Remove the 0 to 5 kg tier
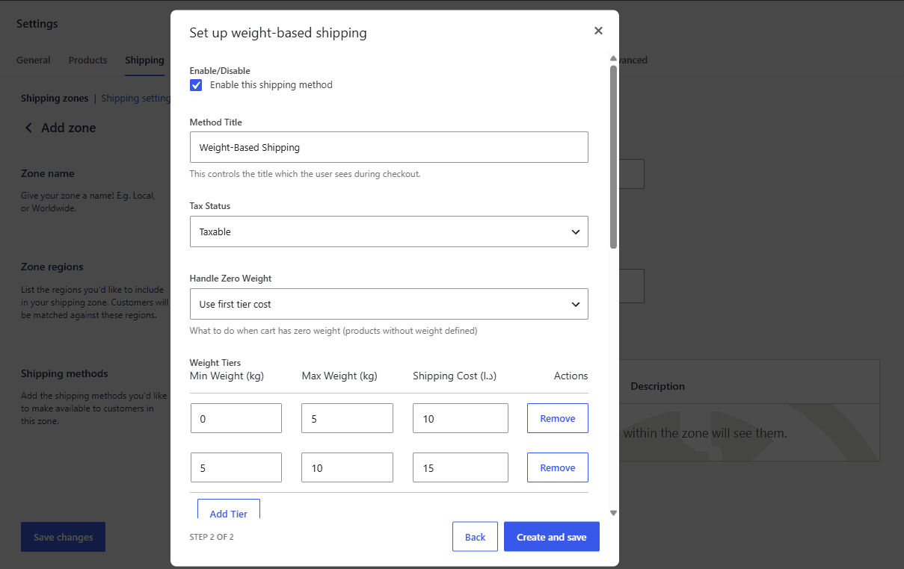This screenshot has width=904, height=569. (x=558, y=418)
